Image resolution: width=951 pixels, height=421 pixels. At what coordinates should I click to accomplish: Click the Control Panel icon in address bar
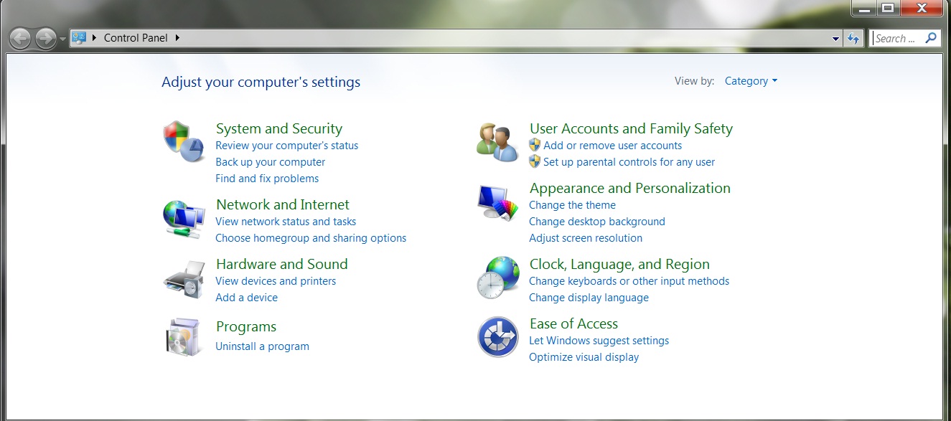79,38
